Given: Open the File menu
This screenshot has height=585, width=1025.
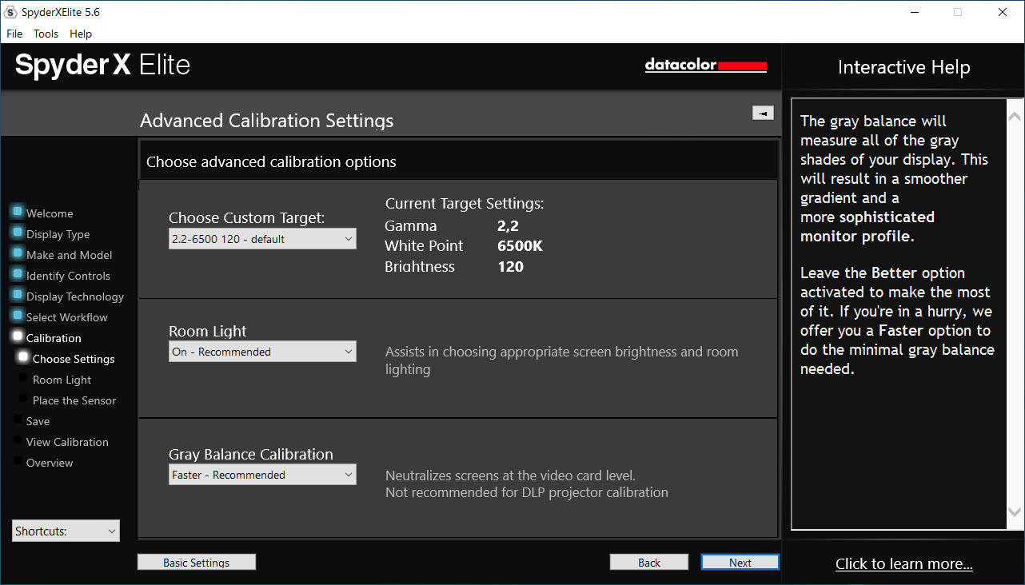Looking at the screenshot, I should tap(14, 34).
